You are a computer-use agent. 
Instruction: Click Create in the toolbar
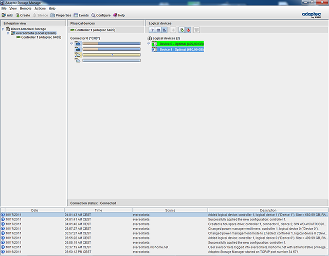[x=23, y=15]
